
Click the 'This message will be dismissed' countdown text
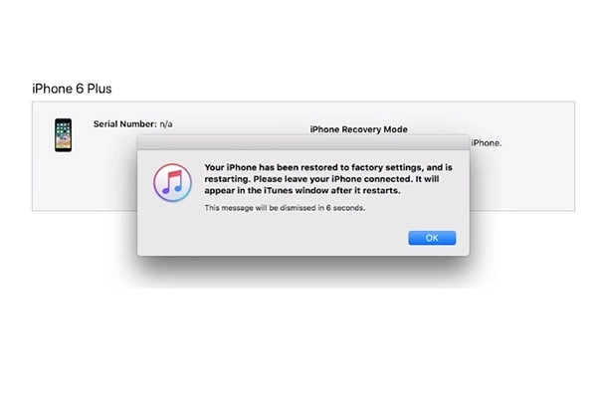(x=285, y=208)
